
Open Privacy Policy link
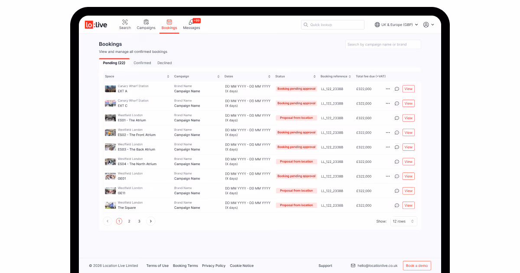(x=214, y=266)
